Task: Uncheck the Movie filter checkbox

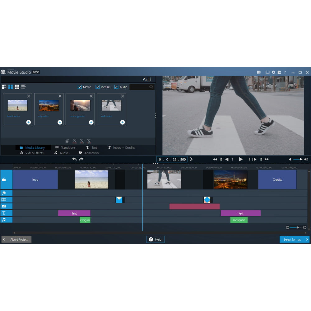Action: coord(80,87)
